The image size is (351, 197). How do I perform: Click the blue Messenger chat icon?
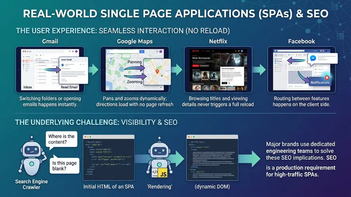313,58
